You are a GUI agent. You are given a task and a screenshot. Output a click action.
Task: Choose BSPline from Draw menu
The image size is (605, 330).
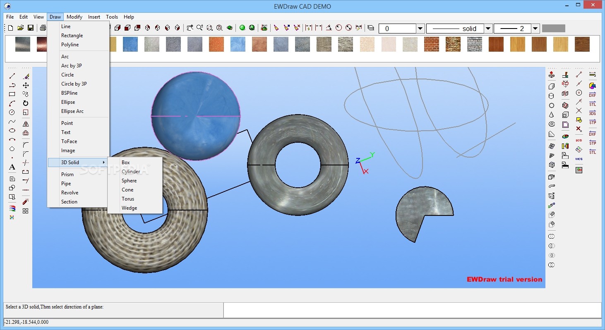click(x=70, y=93)
